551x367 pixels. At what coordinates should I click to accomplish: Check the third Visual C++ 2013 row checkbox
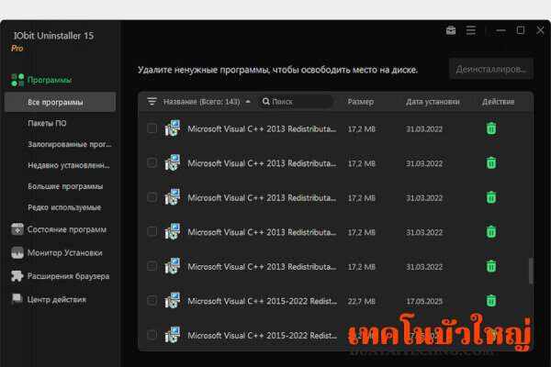point(152,197)
